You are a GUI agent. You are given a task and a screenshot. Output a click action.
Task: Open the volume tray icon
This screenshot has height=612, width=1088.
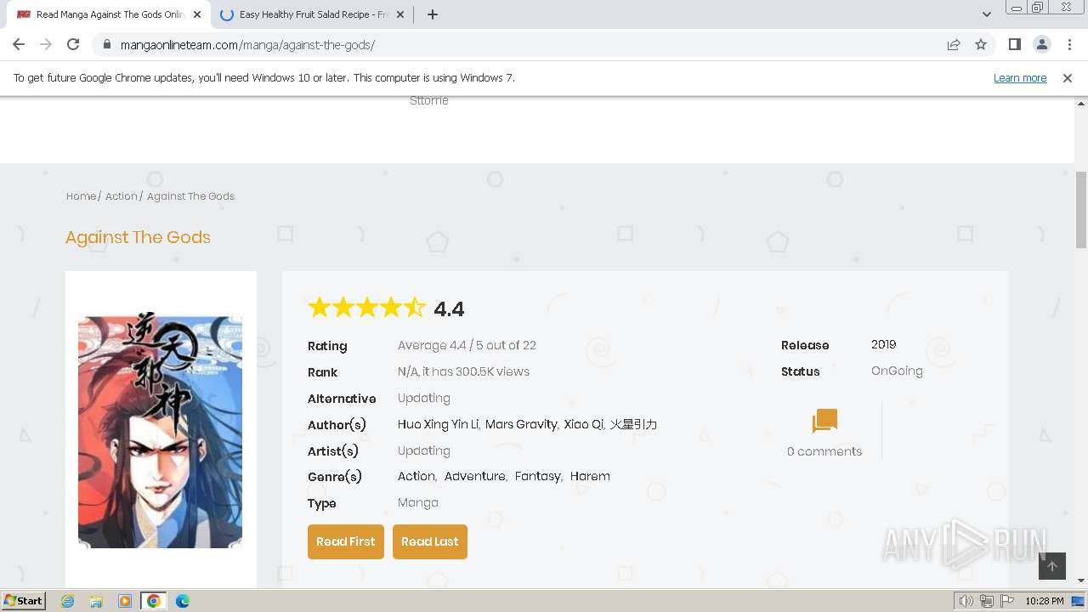point(966,601)
